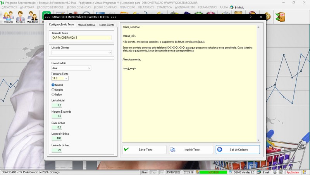Screen dimensions: 310x175
Task: Click the computer monitor icon in status bar
Action: pos(281,172)
